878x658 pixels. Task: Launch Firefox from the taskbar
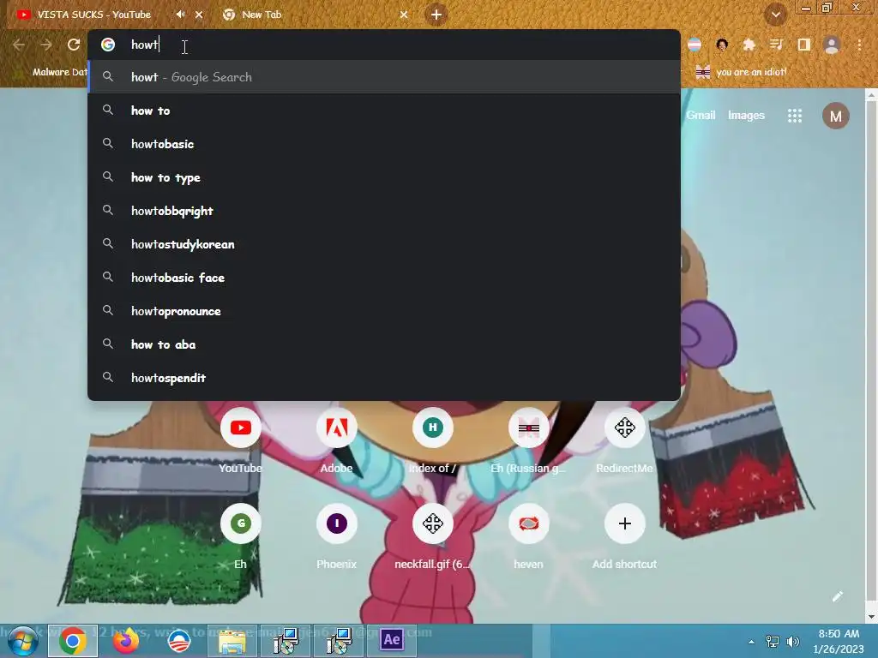pos(125,641)
